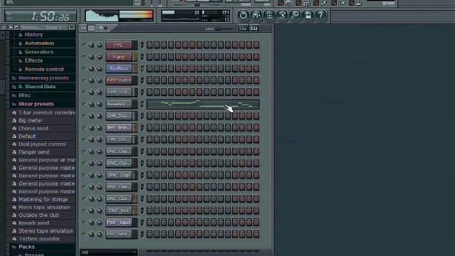Image resolution: width=455 pixels, height=256 pixels.
Task: Click the Remote control folder icon
Action: coord(21,70)
